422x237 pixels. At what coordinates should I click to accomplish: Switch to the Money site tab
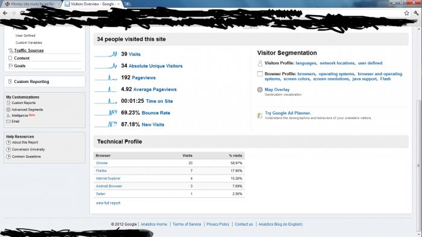(33, 4)
